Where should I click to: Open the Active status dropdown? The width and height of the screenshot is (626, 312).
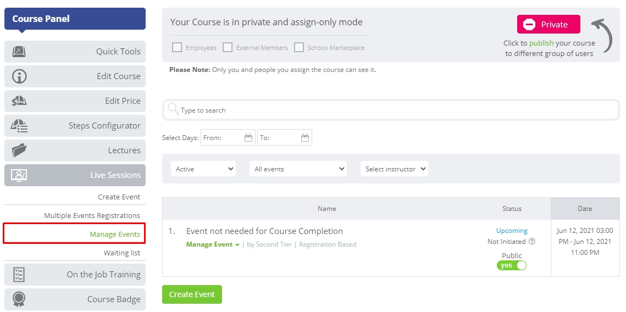click(203, 169)
